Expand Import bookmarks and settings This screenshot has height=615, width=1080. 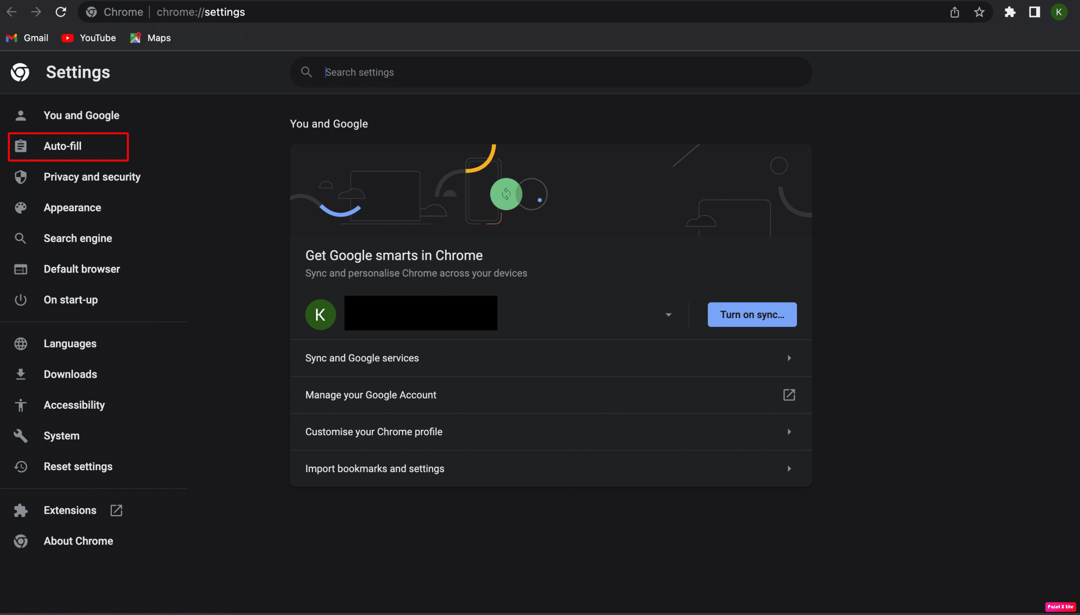click(551, 469)
